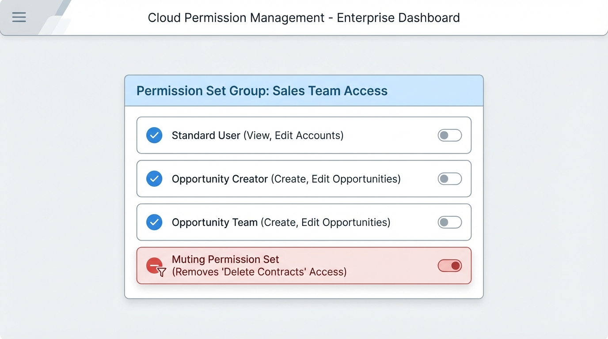The height and width of the screenshot is (339, 608).
Task: Click the Opportunity Creator checkmark icon
Action: point(155,179)
